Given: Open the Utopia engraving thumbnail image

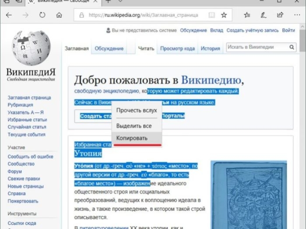Looking at the screenshot, I should tap(249, 194).
